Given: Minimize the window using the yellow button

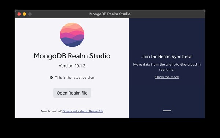Looking at the screenshot, I should pyautogui.click(x=25, y=14).
